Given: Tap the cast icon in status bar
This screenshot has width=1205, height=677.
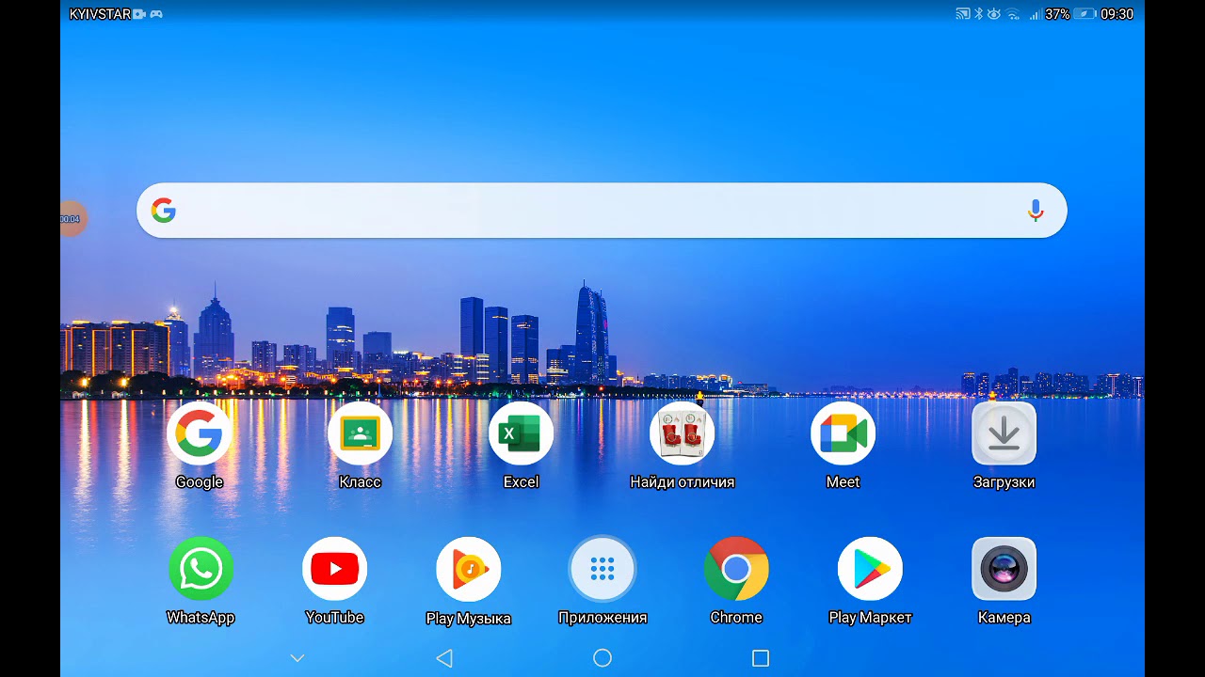Looking at the screenshot, I should [x=963, y=14].
